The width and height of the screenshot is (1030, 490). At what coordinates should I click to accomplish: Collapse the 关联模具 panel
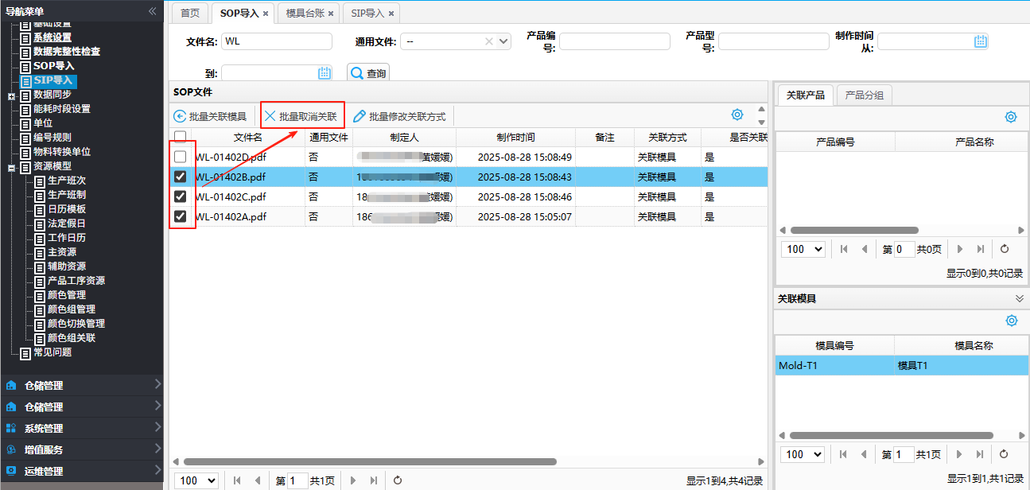click(1020, 298)
